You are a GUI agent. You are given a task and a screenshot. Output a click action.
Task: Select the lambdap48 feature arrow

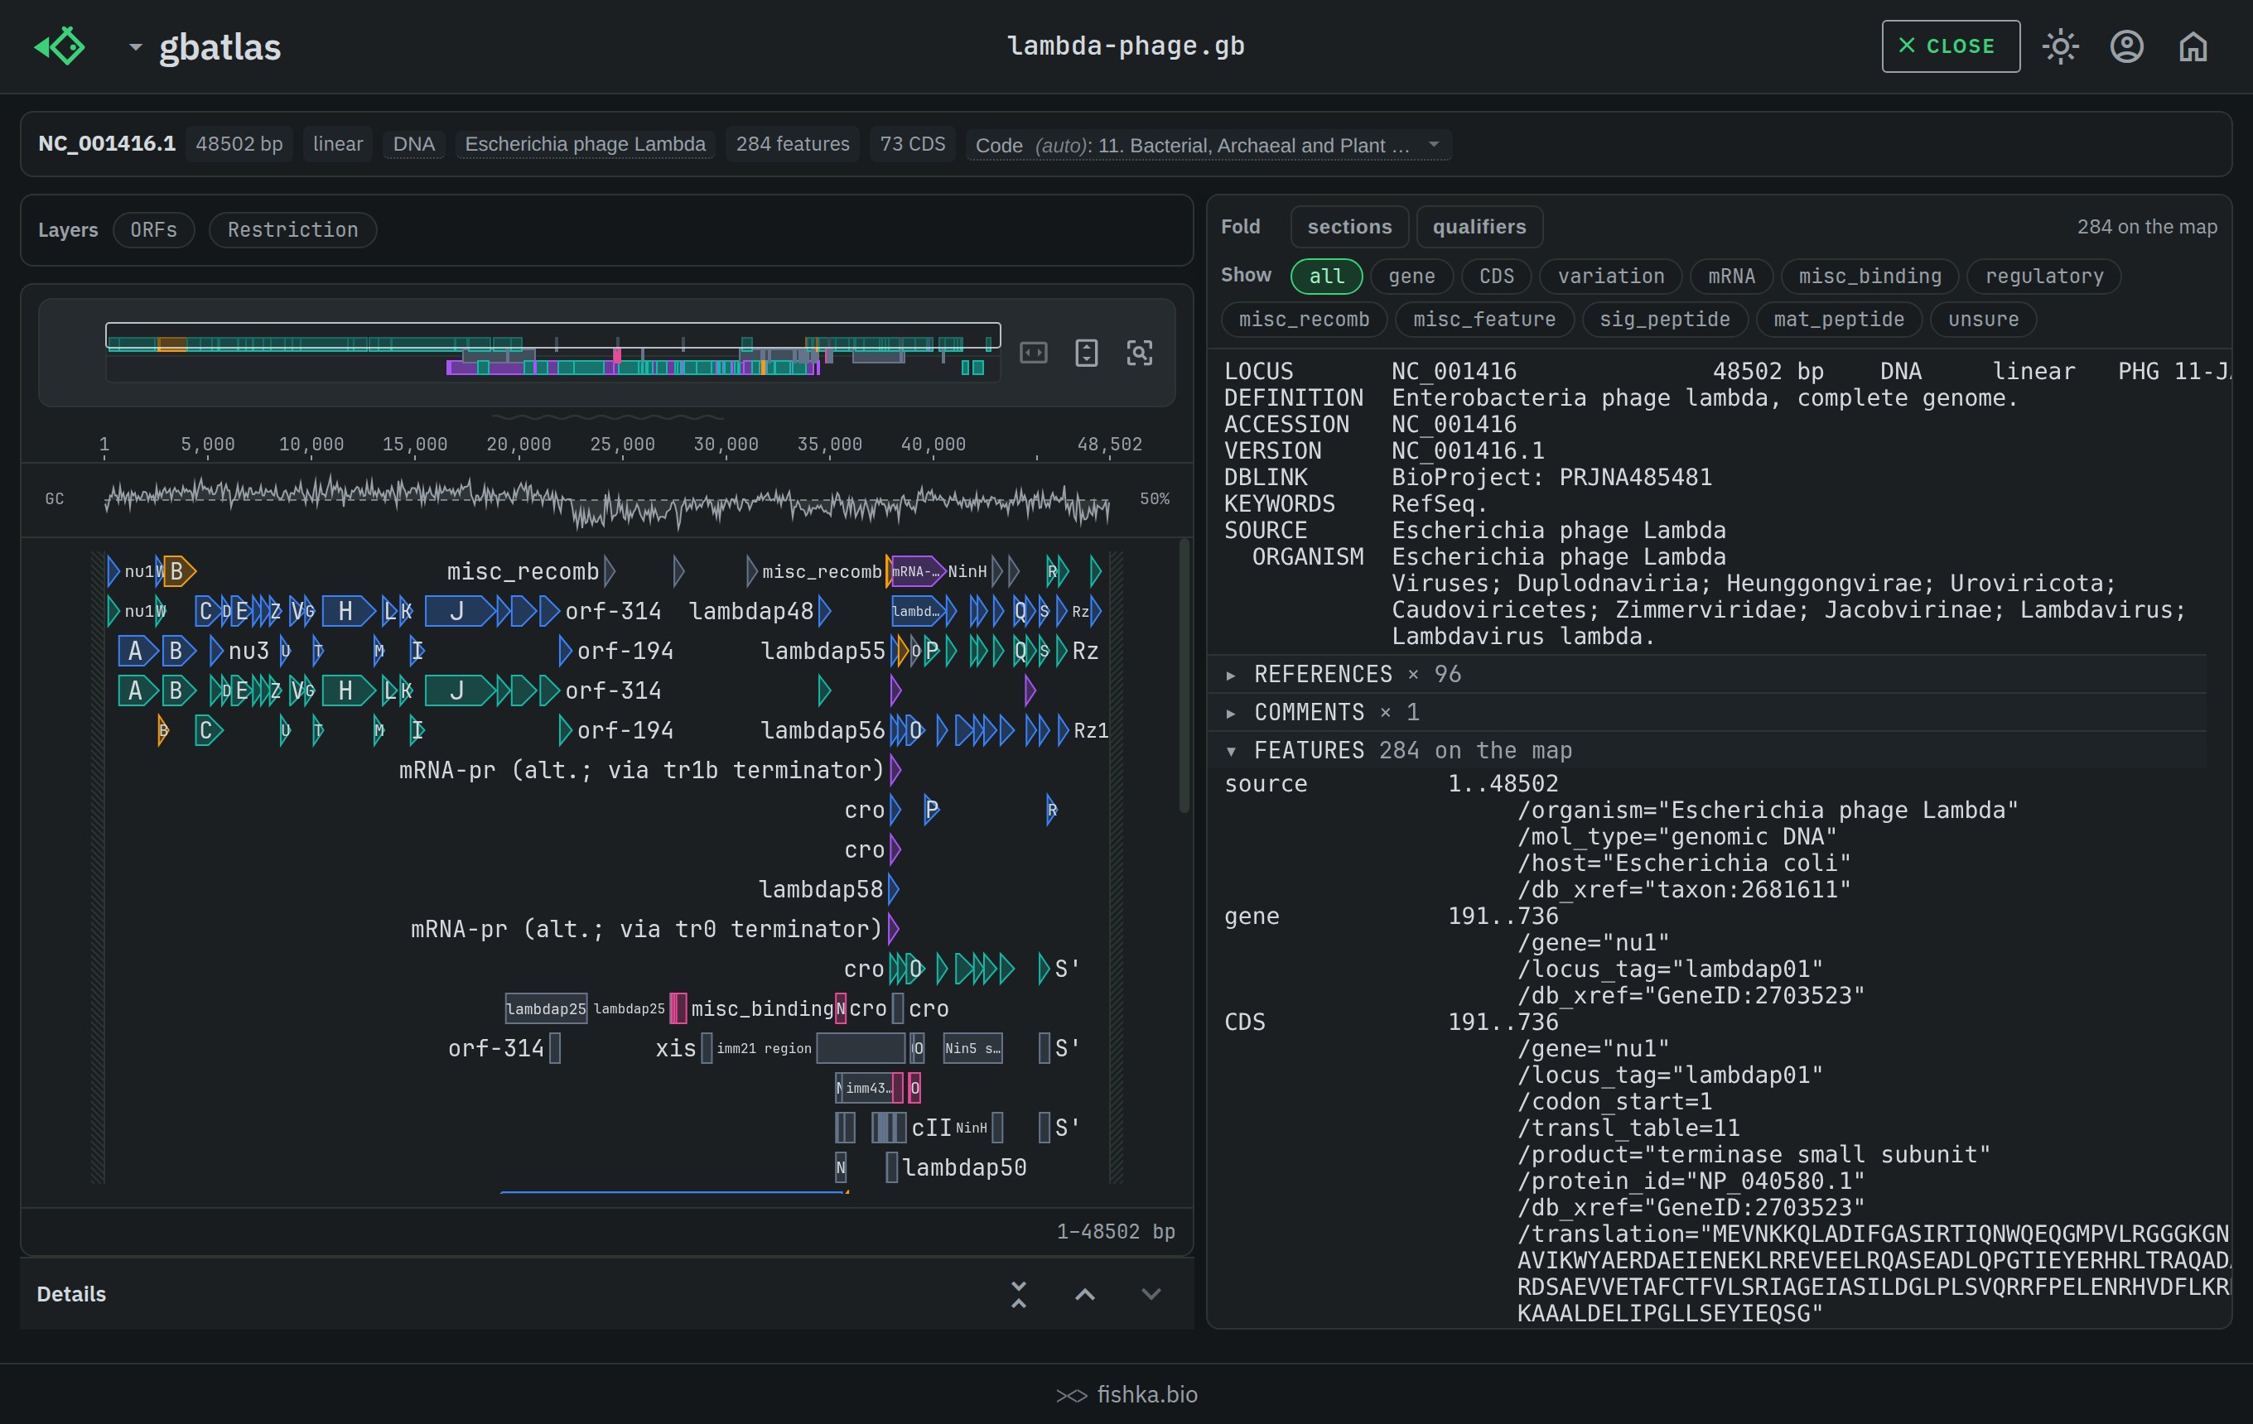(824, 612)
